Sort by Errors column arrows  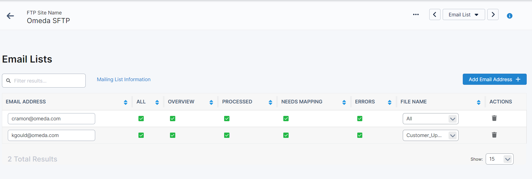(x=389, y=102)
